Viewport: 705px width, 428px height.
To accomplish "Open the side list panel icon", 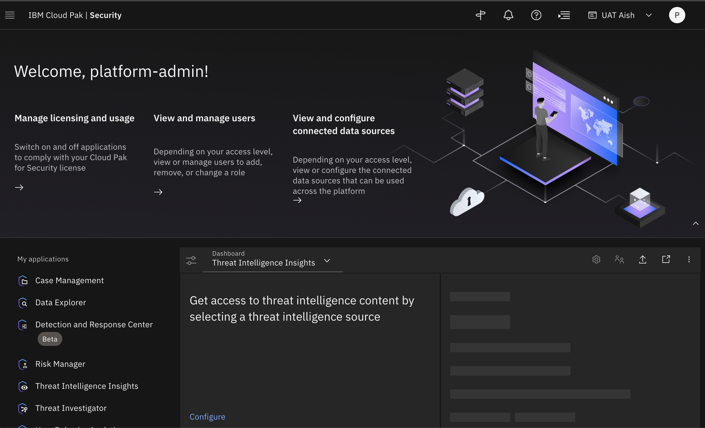I will [564, 15].
